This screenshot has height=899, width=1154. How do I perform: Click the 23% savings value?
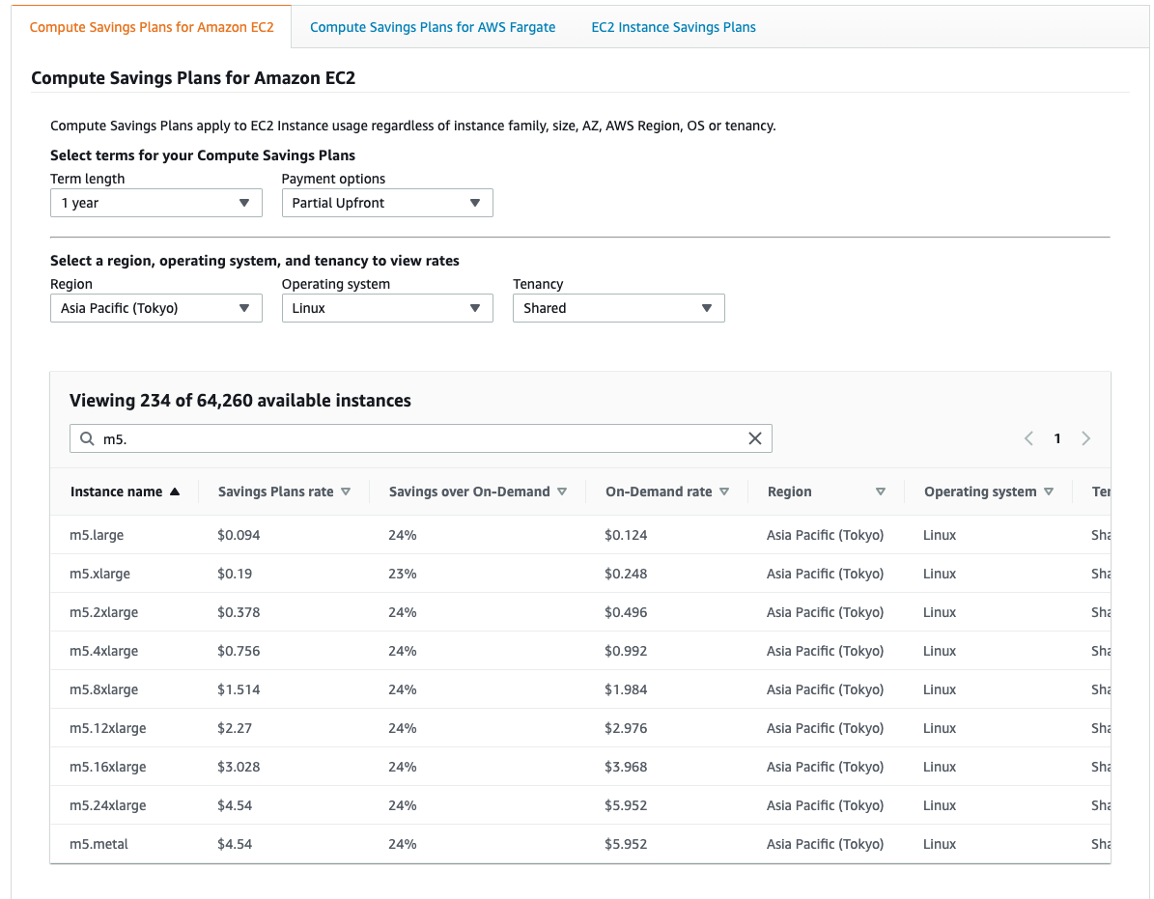pos(403,574)
